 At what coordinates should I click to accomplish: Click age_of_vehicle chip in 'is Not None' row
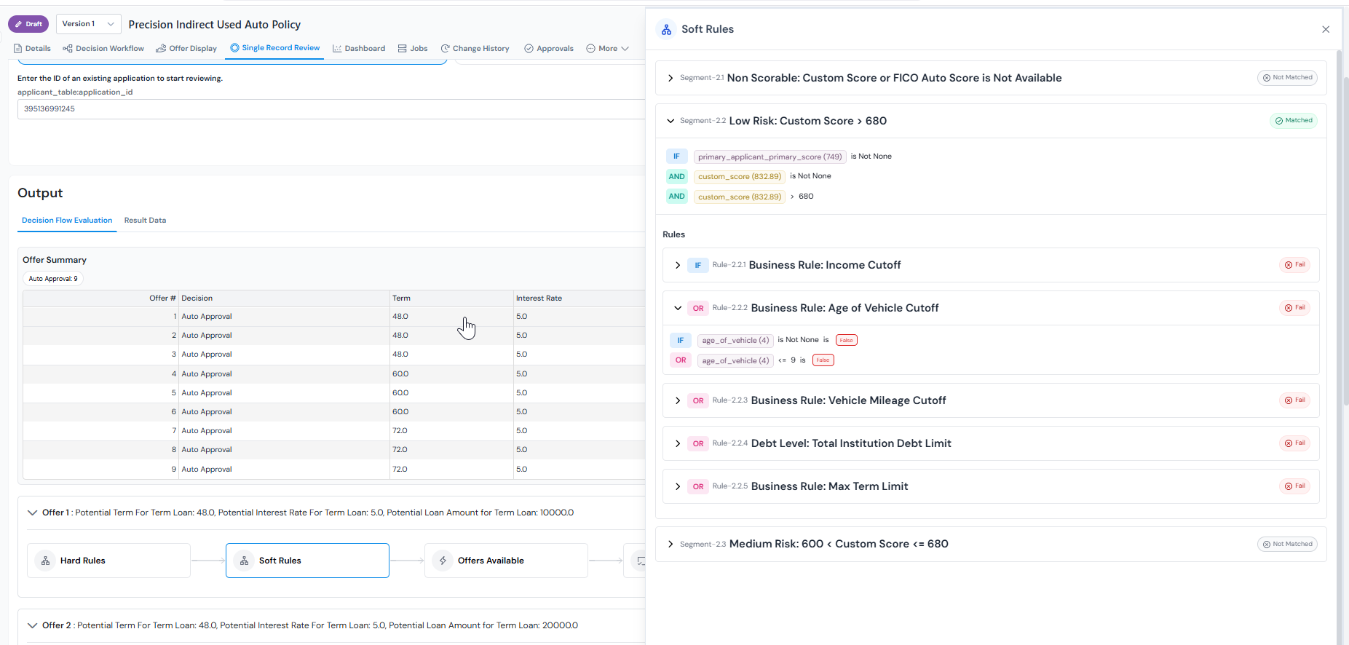click(735, 340)
